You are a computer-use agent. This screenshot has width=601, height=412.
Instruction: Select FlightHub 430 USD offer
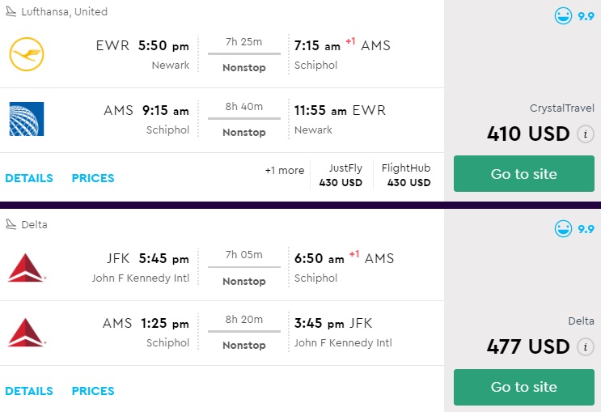pos(406,176)
